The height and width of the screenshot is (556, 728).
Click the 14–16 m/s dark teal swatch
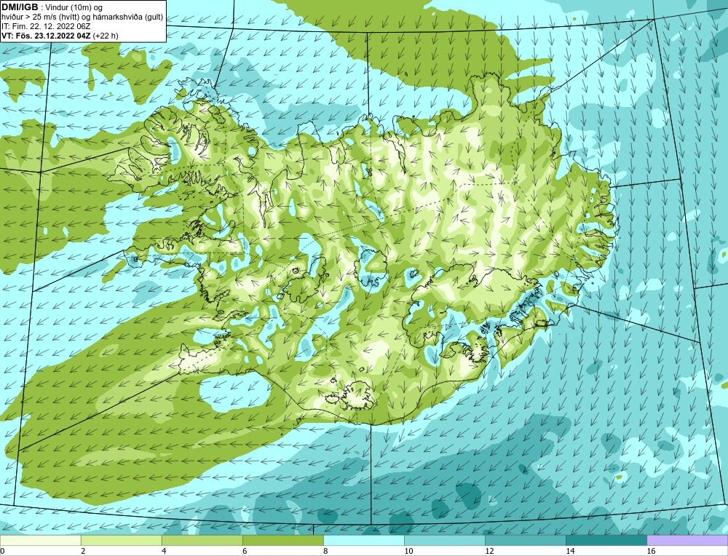pyautogui.click(x=606, y=540)
